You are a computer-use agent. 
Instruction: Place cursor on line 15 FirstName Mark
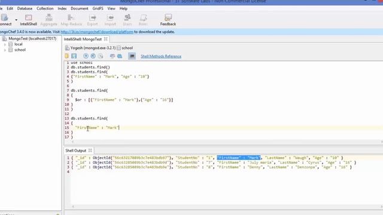pyautogui.click(x=97, y=128)
